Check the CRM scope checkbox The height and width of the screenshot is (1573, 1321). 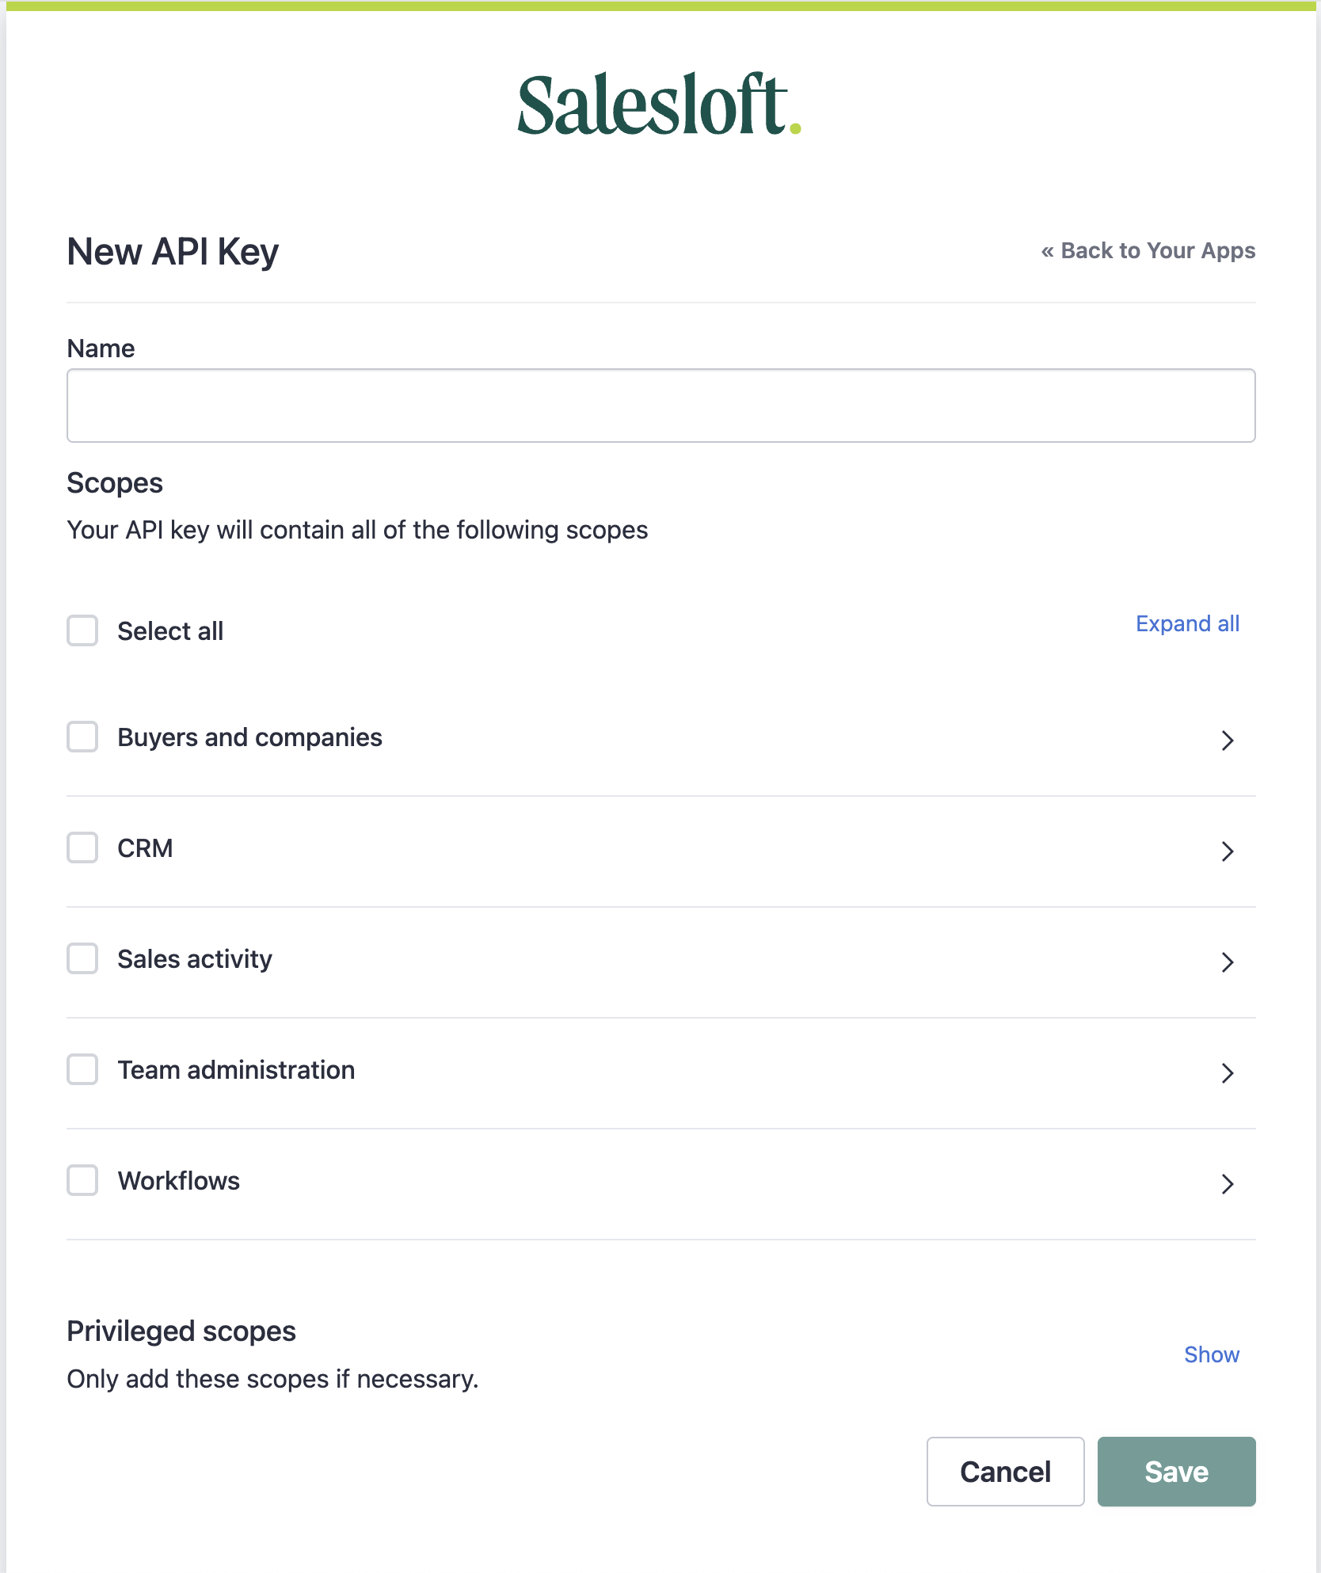(x=82, y=848)
